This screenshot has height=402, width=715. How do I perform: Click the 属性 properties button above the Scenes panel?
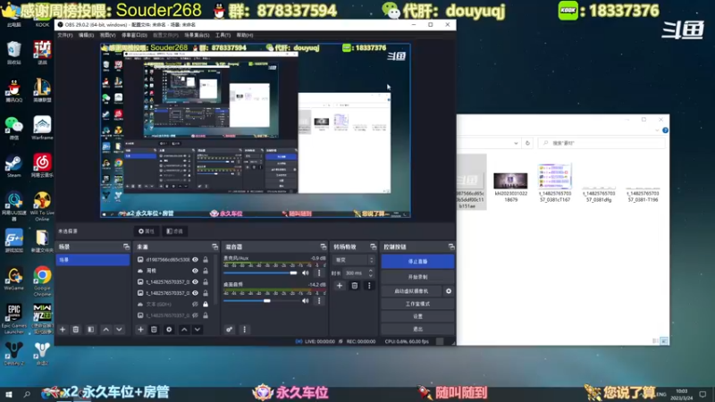147,231
